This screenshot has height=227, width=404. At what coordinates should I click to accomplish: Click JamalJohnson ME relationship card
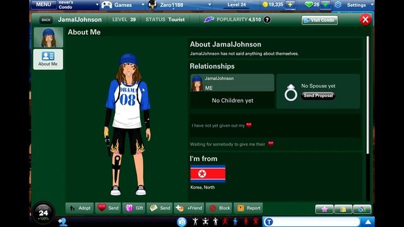click(232, 83)
